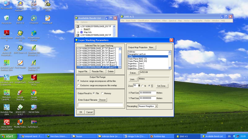Image resolution: width=248 pixels, height=139 pixels.
Task: Choose S hemisphere for UTM zone
Action: pos(149,86)
